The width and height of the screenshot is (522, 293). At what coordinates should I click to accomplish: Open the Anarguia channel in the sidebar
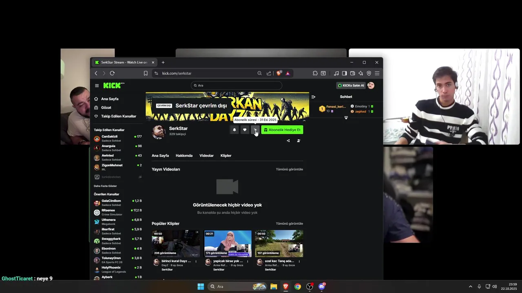tap(118, 148)
